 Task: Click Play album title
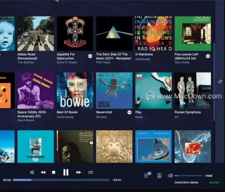(x=138, y=112)
